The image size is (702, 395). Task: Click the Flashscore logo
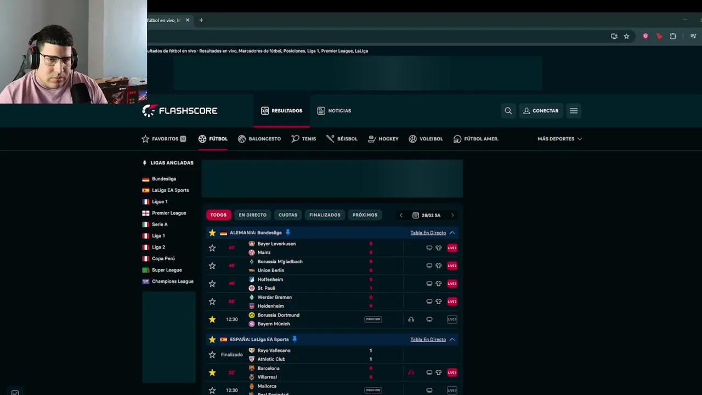pyautogui.click(x=180, y=111)
